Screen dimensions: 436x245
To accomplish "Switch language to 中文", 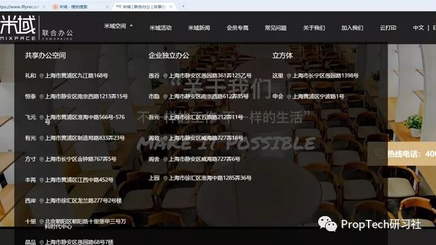I will tap(418, 28).
